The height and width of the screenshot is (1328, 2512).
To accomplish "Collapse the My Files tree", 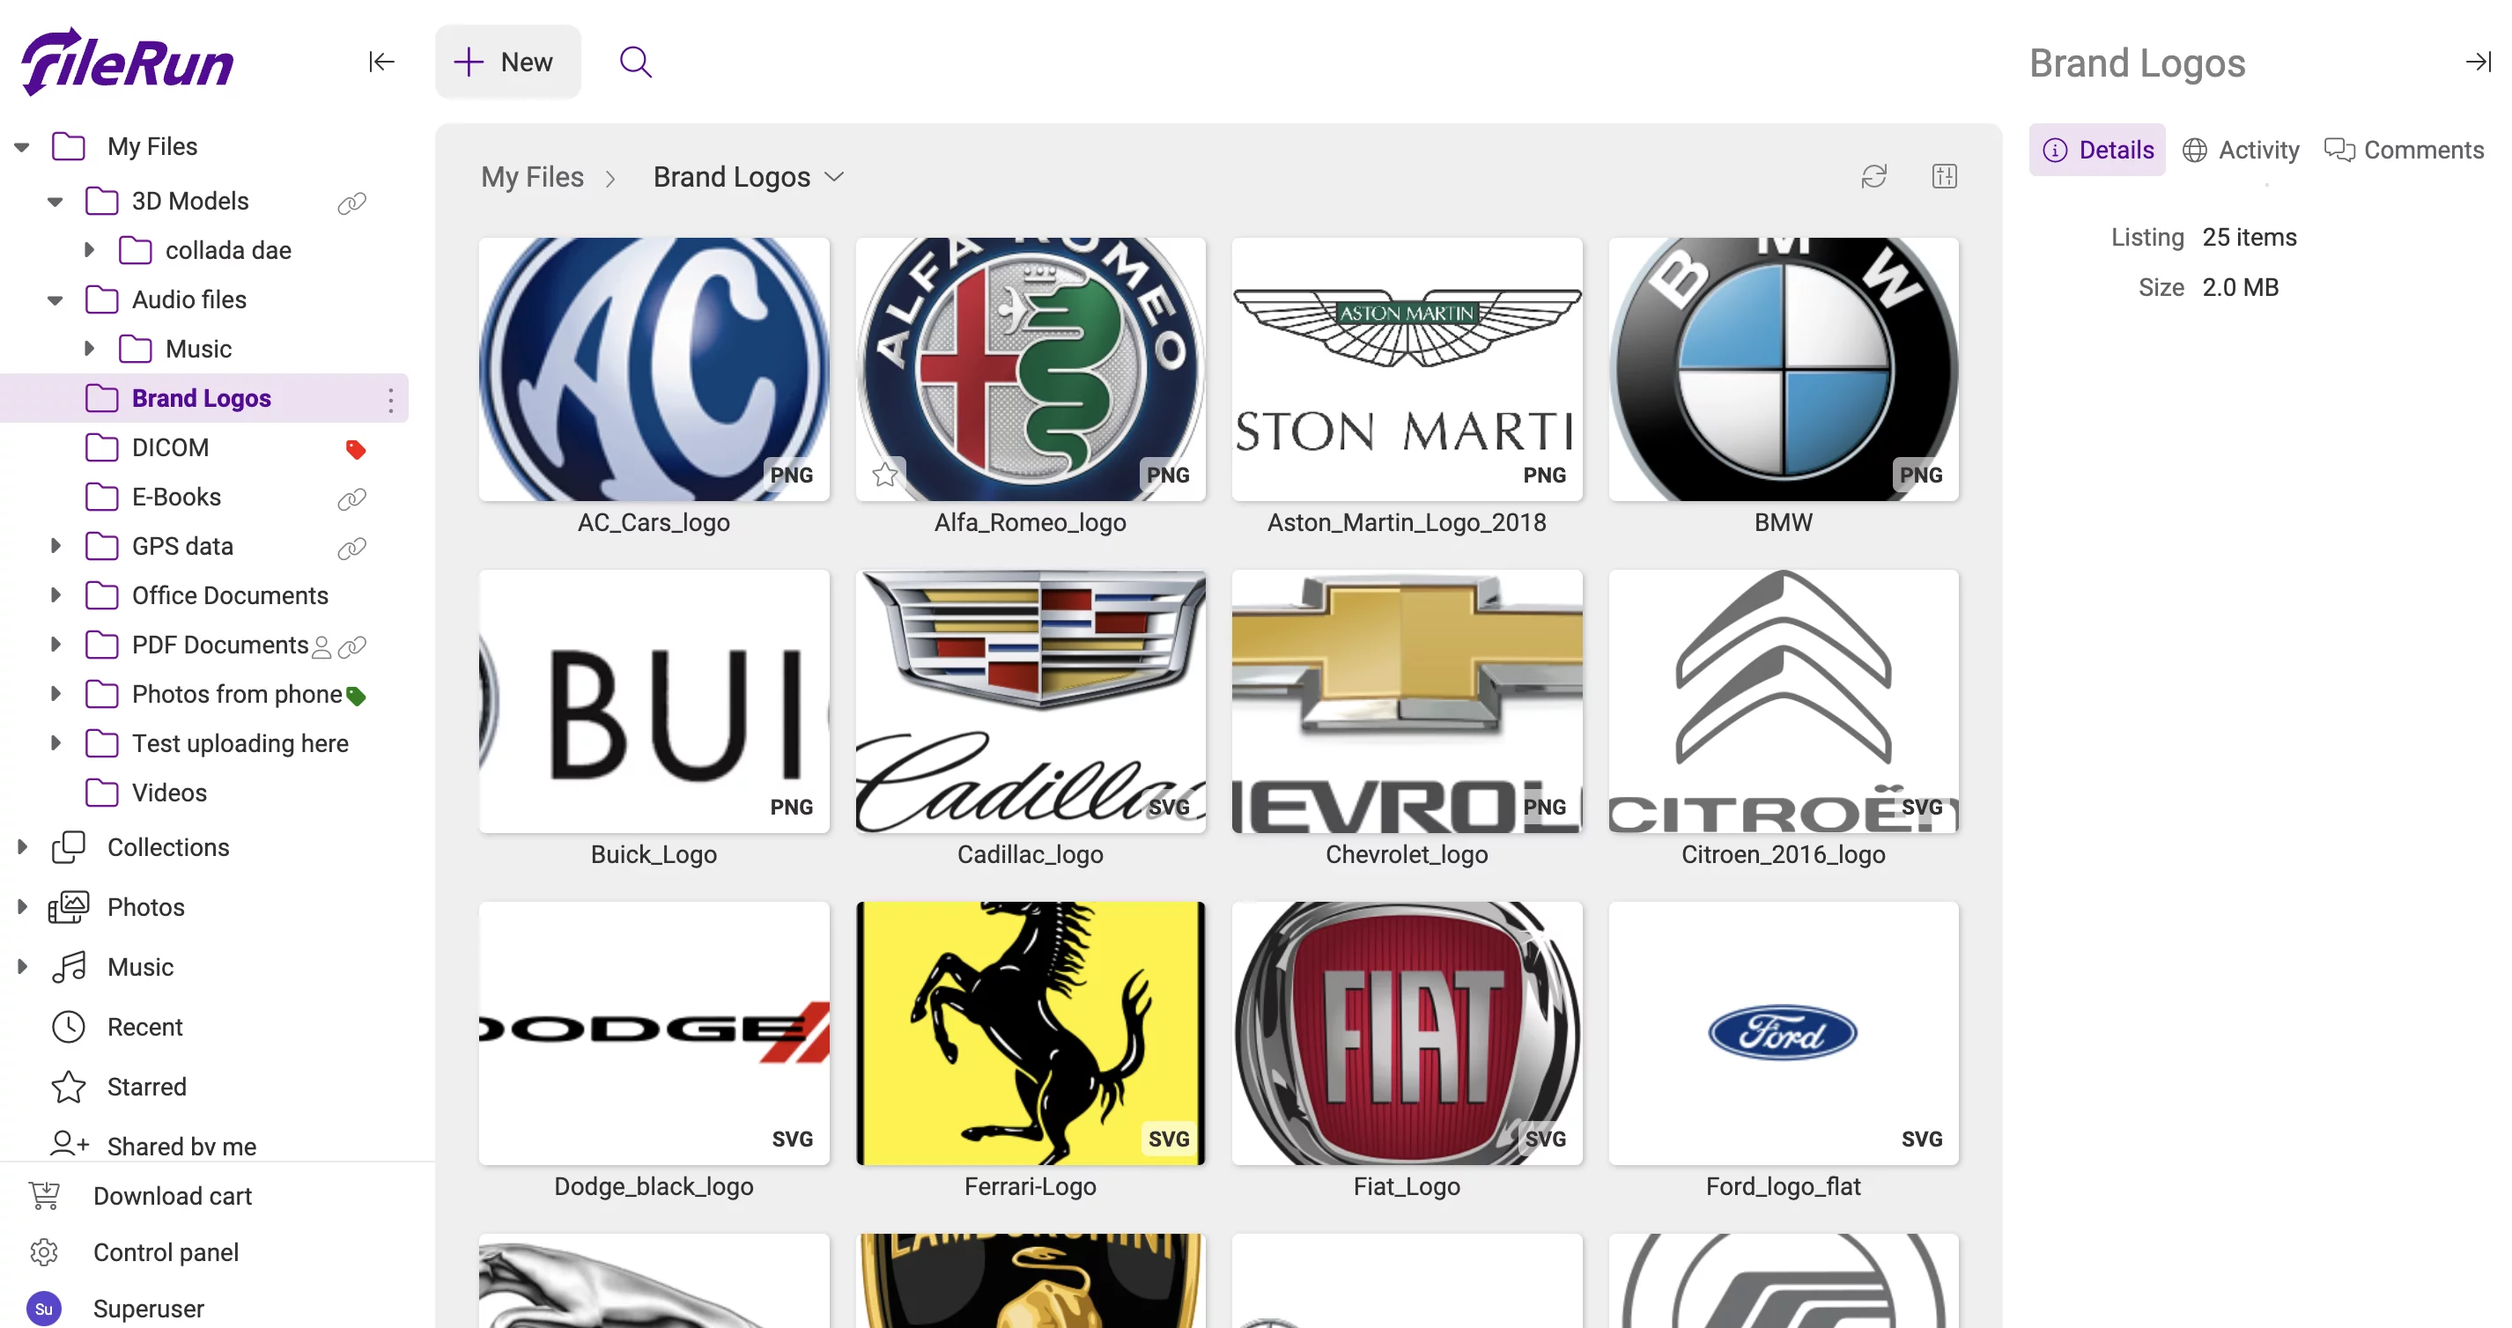I will (21, 147).
